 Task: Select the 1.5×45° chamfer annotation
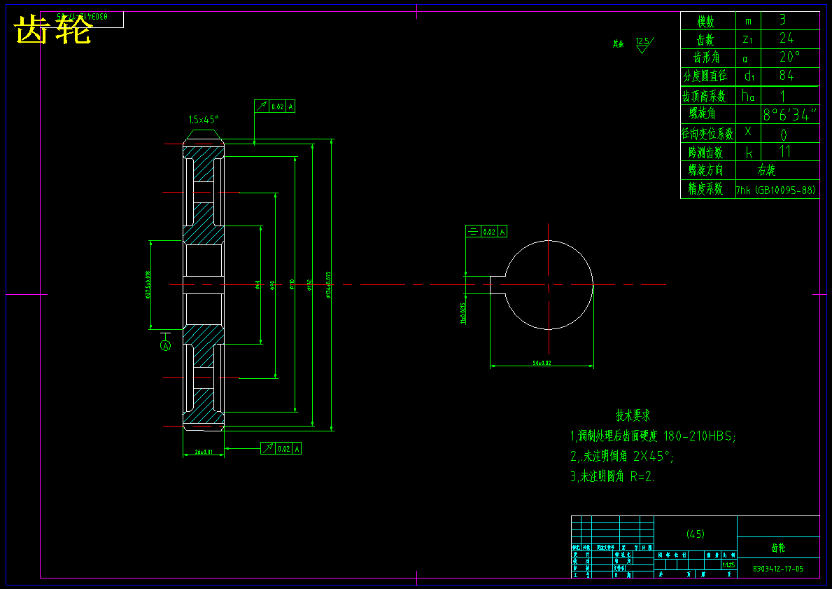pyautogui.click(x=203, y=120)
